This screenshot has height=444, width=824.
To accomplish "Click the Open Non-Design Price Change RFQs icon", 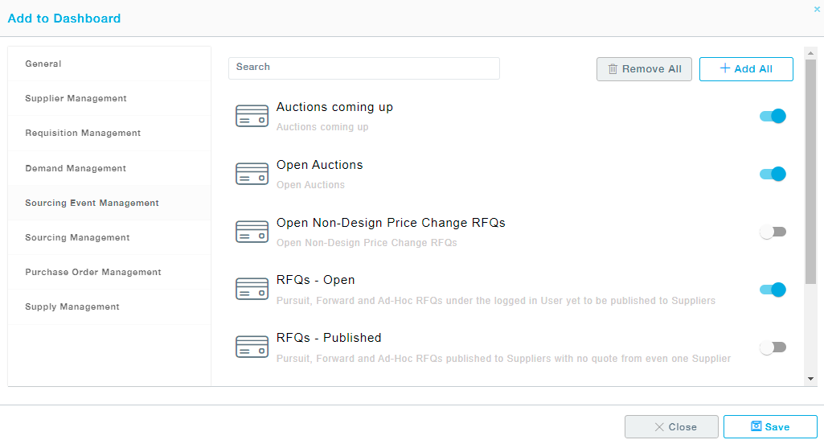I will tap(252, 232).
